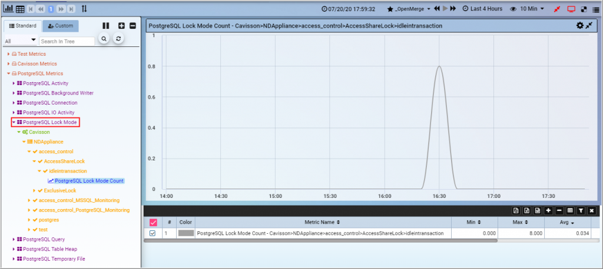603x269 pixels.
Task: Expand the ExclusiveLock tree node
Action: point(34,191)
